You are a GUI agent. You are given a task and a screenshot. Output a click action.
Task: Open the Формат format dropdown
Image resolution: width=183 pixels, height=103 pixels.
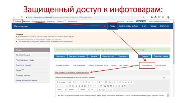tap(73, 90)
